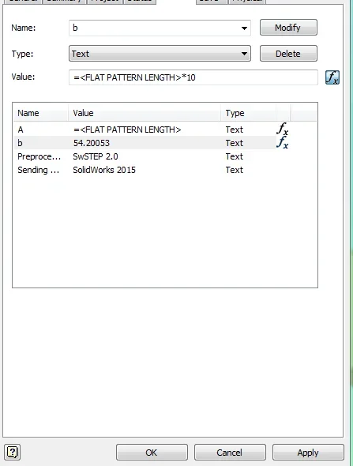
Task: Select the Preproce... SwSTEP 2.0 row
Action: [x=165, y=156]
